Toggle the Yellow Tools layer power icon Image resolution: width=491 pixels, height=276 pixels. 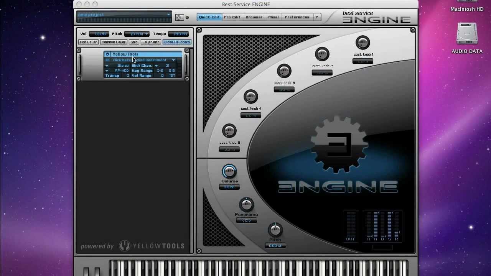[x=107, y=54]
